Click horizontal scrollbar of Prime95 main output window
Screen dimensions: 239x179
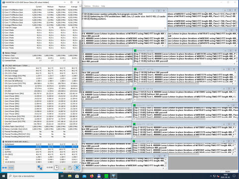[x=111, y=28]
